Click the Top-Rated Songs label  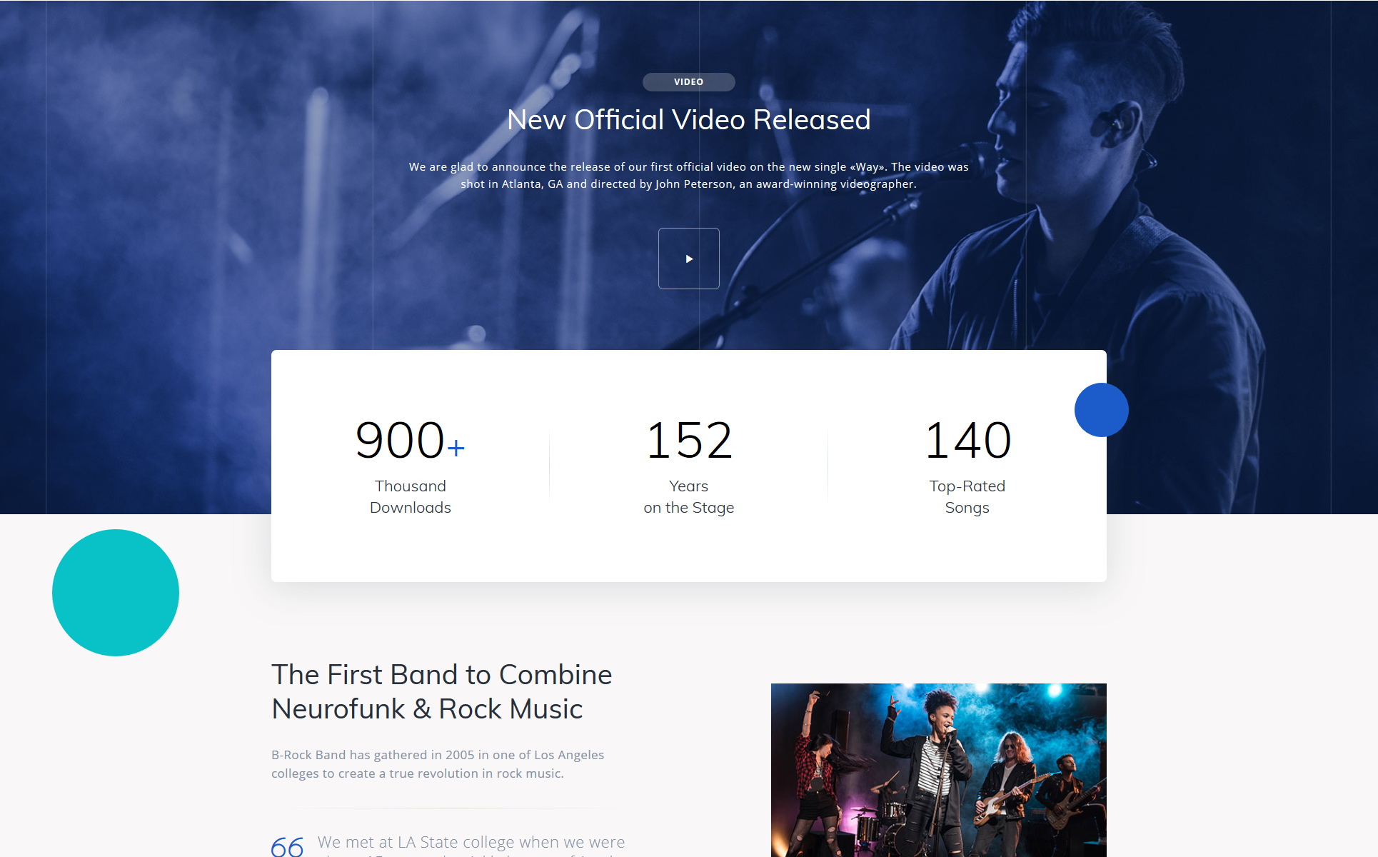click(x=967, y=496)
